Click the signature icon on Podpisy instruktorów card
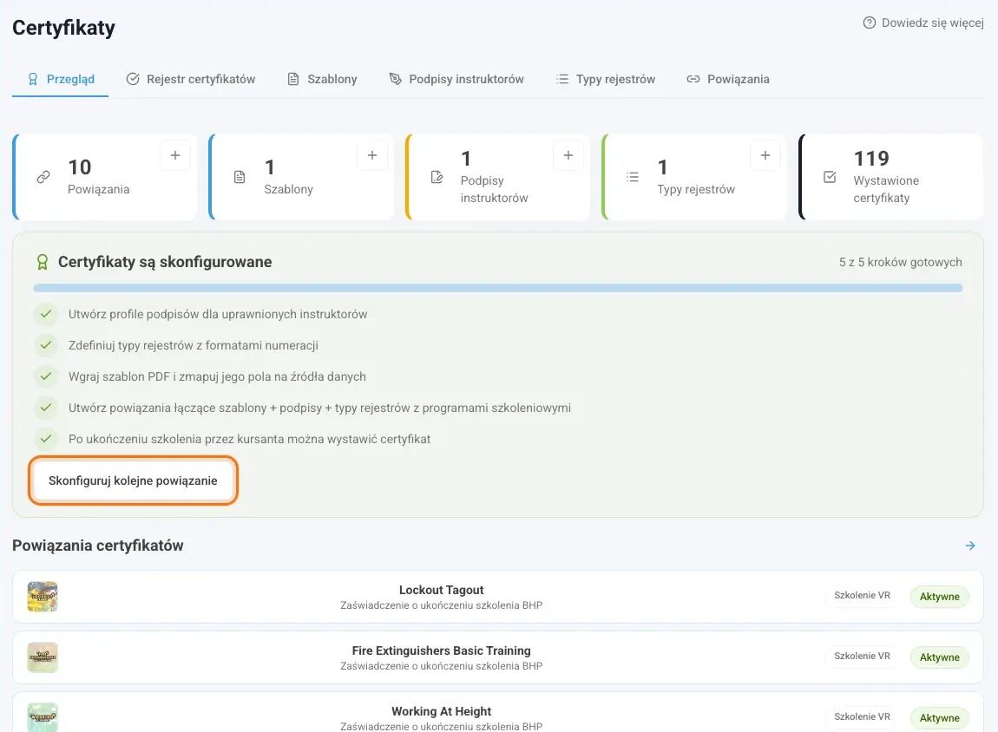 coord(437,177)
